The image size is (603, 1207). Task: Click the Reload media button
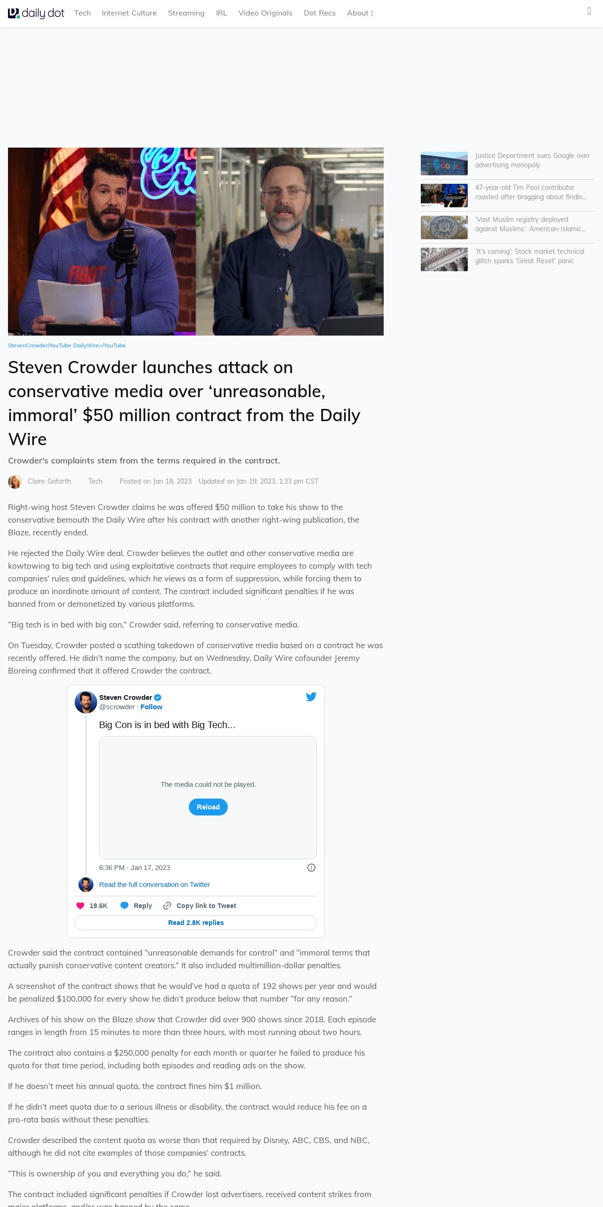coord(208,807)
